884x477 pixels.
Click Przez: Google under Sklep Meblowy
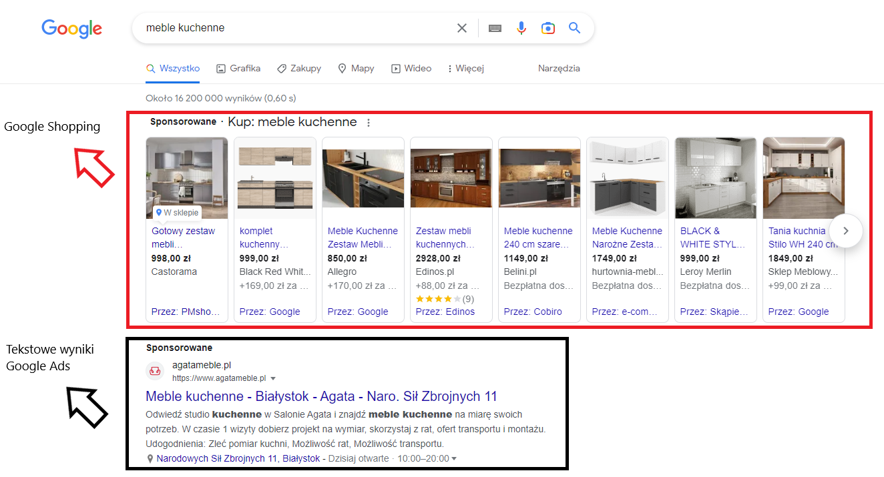coord(799,312)
